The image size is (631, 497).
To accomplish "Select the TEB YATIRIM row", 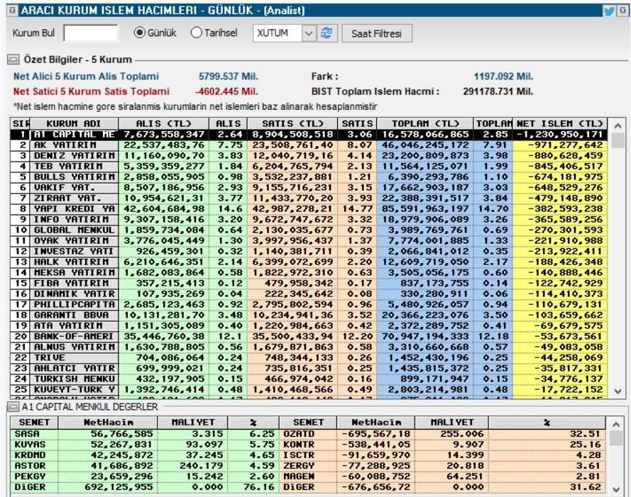I will pos(309,167).
